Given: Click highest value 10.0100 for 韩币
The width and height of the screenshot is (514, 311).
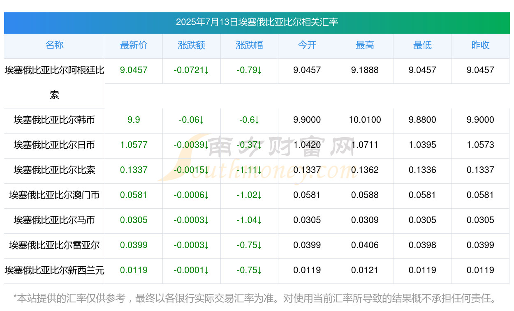Looking at the screenshot, I should [365, 120].
